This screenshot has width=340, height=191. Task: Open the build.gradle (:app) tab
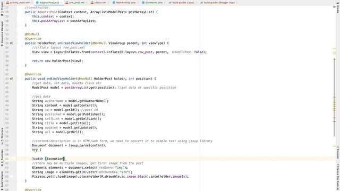pyautogui.click(x=183, y=3)
